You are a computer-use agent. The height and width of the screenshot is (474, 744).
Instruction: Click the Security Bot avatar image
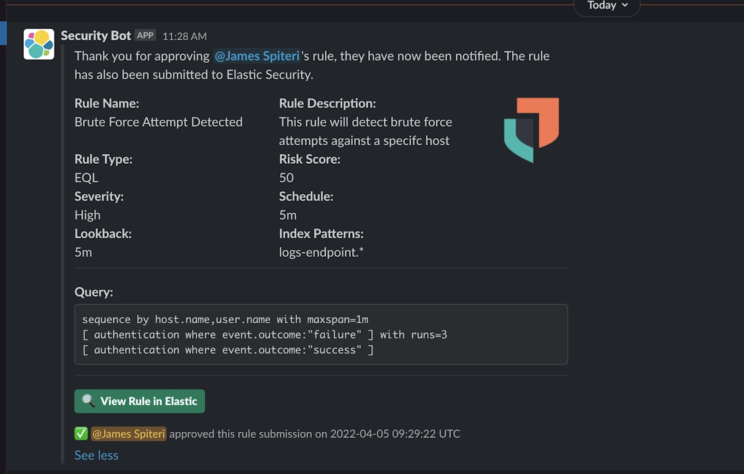coord(39,44)
